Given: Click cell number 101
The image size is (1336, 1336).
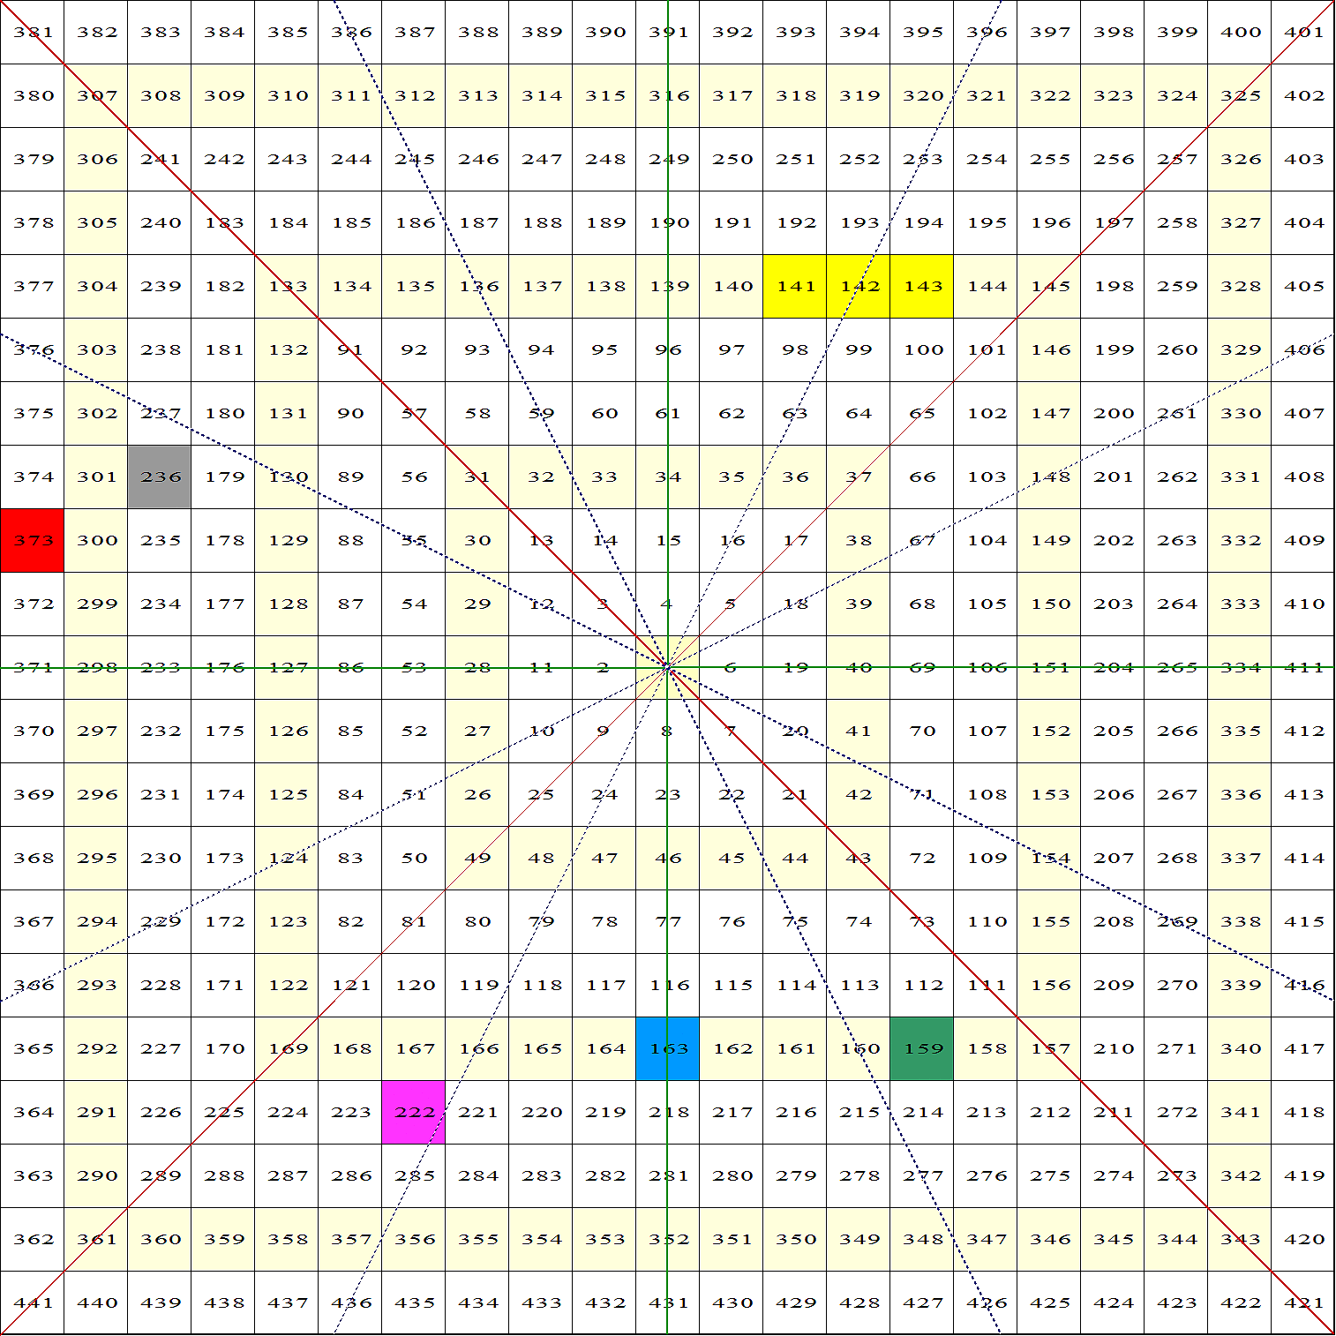Looking at the screenshot, I should (985, 349).
